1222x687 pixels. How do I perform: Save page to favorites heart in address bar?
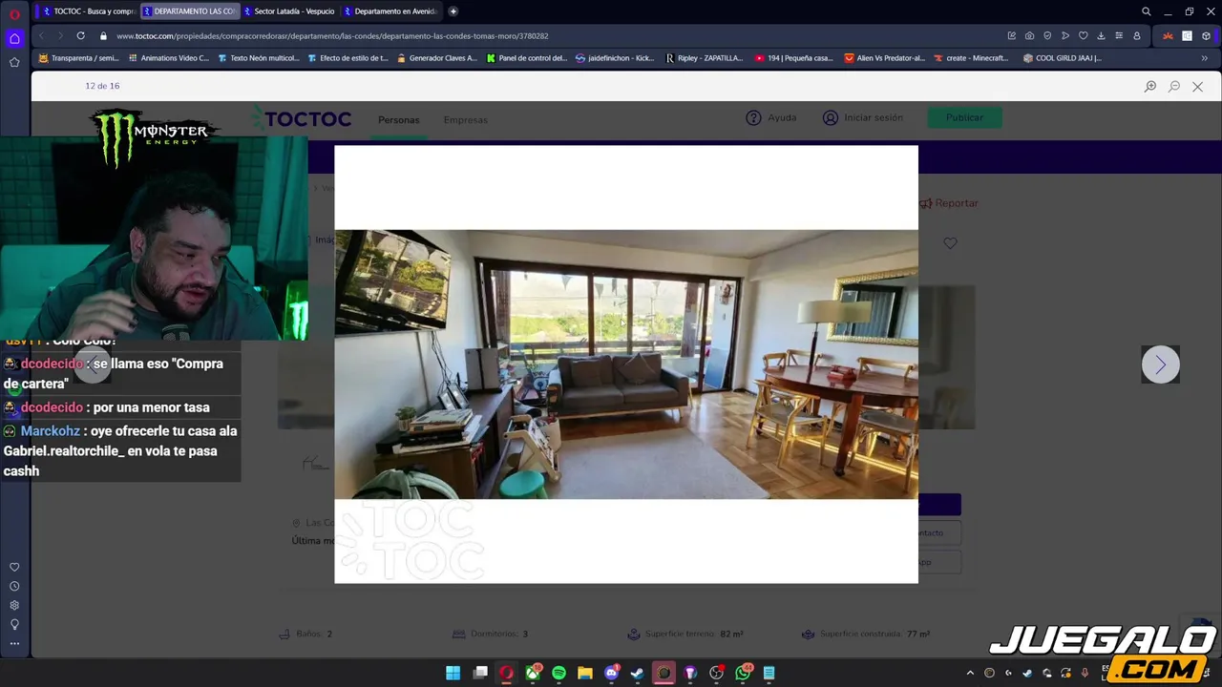[x=1083, y=35]
